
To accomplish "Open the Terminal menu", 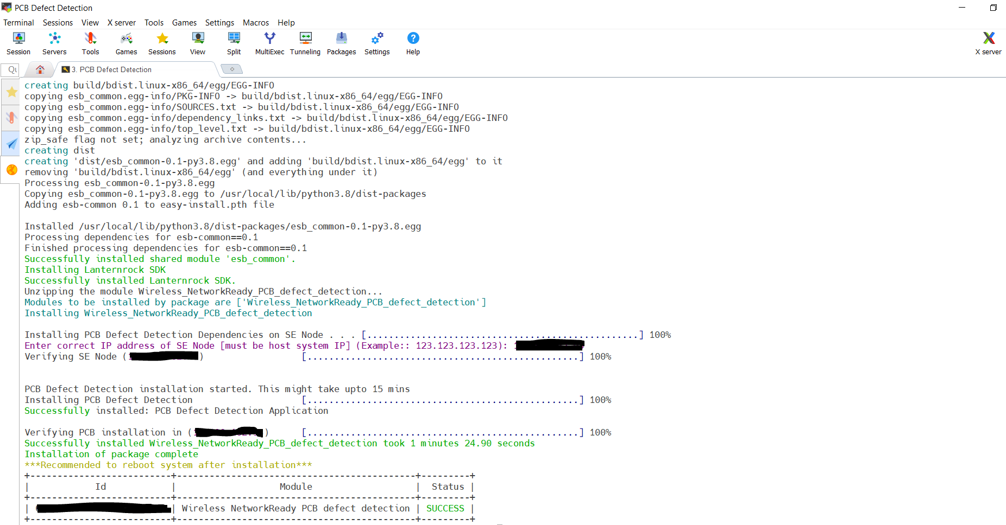I will pos(18,23).
